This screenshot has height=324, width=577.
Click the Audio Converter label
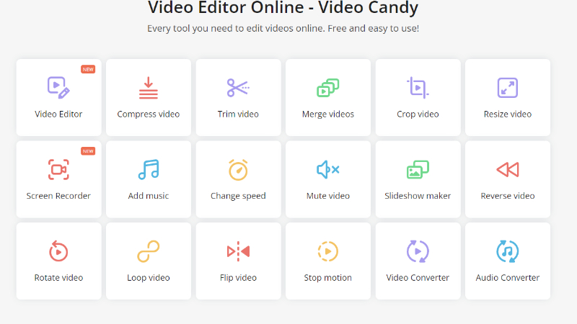[508, 278]
